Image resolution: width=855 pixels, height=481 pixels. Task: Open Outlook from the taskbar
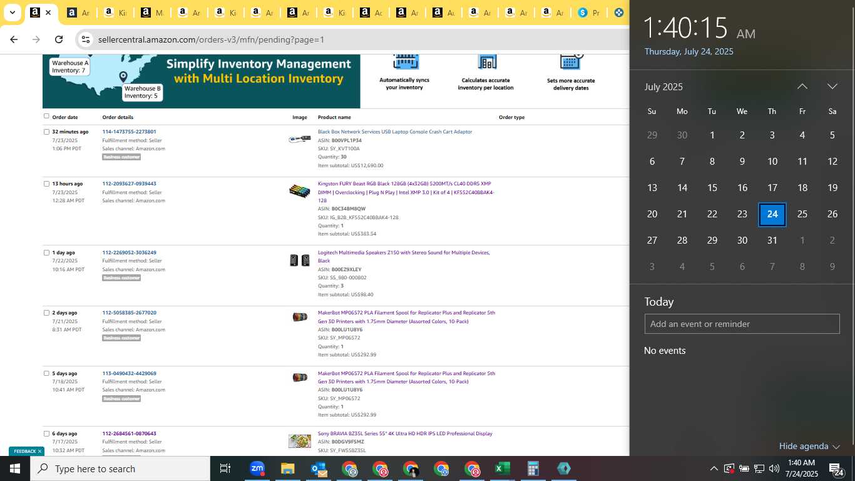tap(318, 468)
